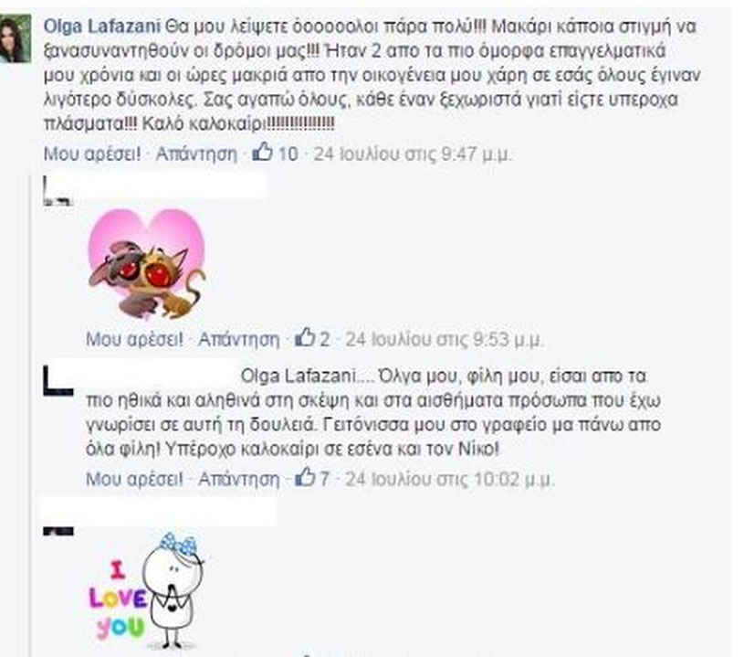Click thumbs-up icon showing 2 likes
This screenshot has height=657, width=744.
click(x=305, y=338)
